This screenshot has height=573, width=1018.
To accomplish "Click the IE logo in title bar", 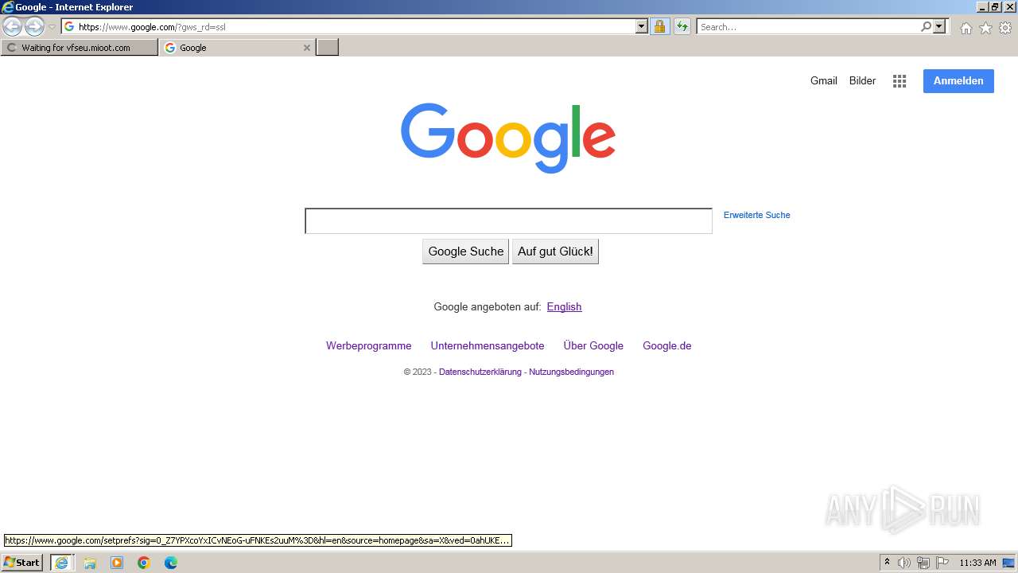I will pyautogui.click(x=8, y=7).
